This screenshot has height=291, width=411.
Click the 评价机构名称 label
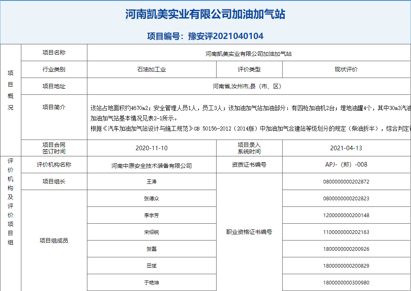(x=54, y=165)
